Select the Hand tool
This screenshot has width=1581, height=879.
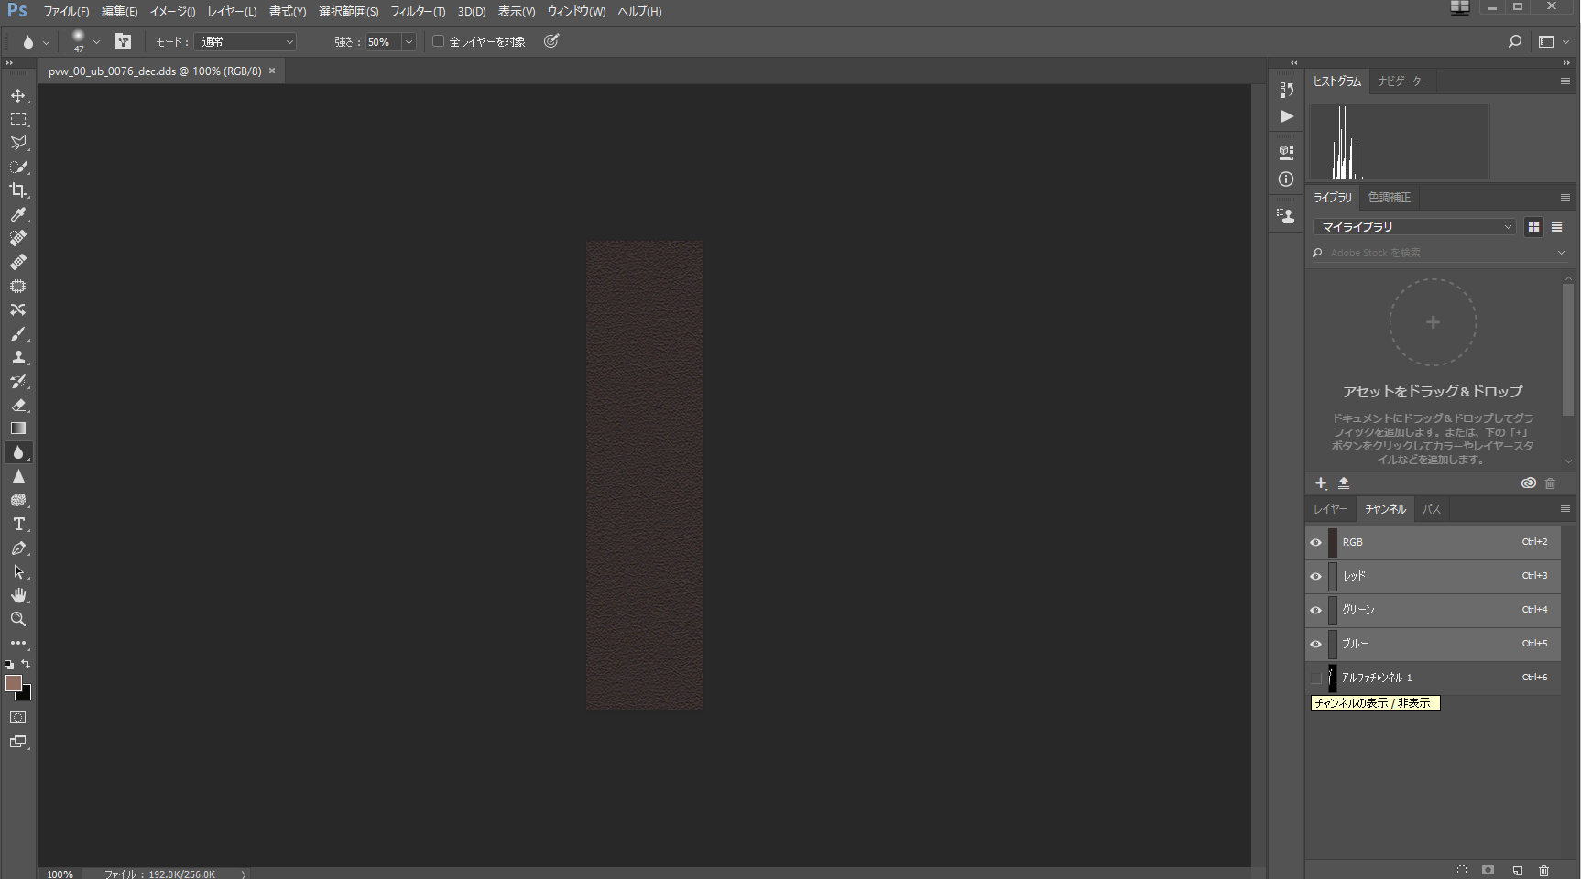(18, 596)
